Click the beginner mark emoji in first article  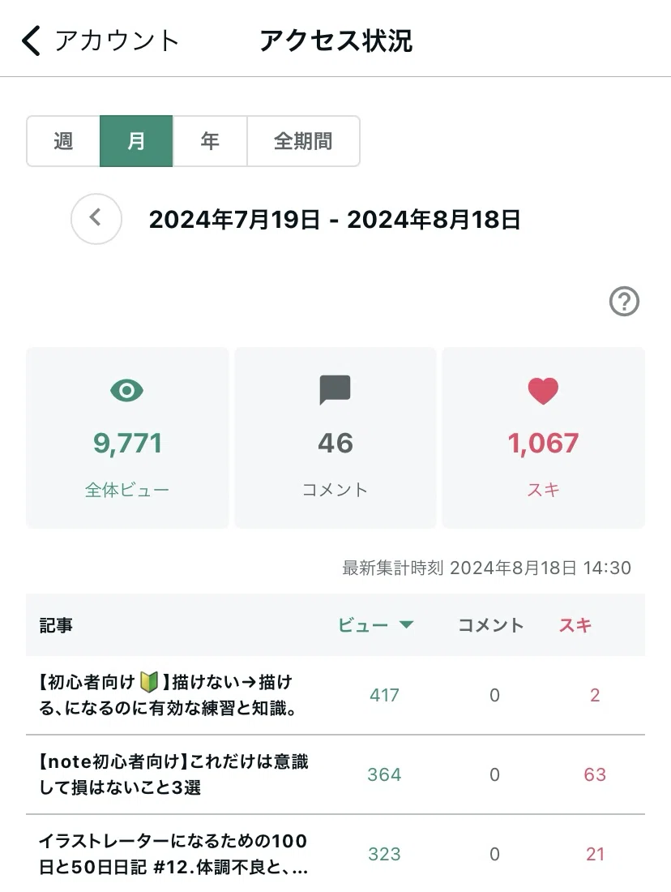pyautogui.click(x=148, y=682)
